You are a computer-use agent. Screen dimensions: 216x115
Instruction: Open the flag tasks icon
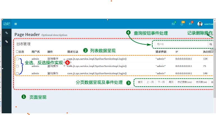tap(190, 24)
